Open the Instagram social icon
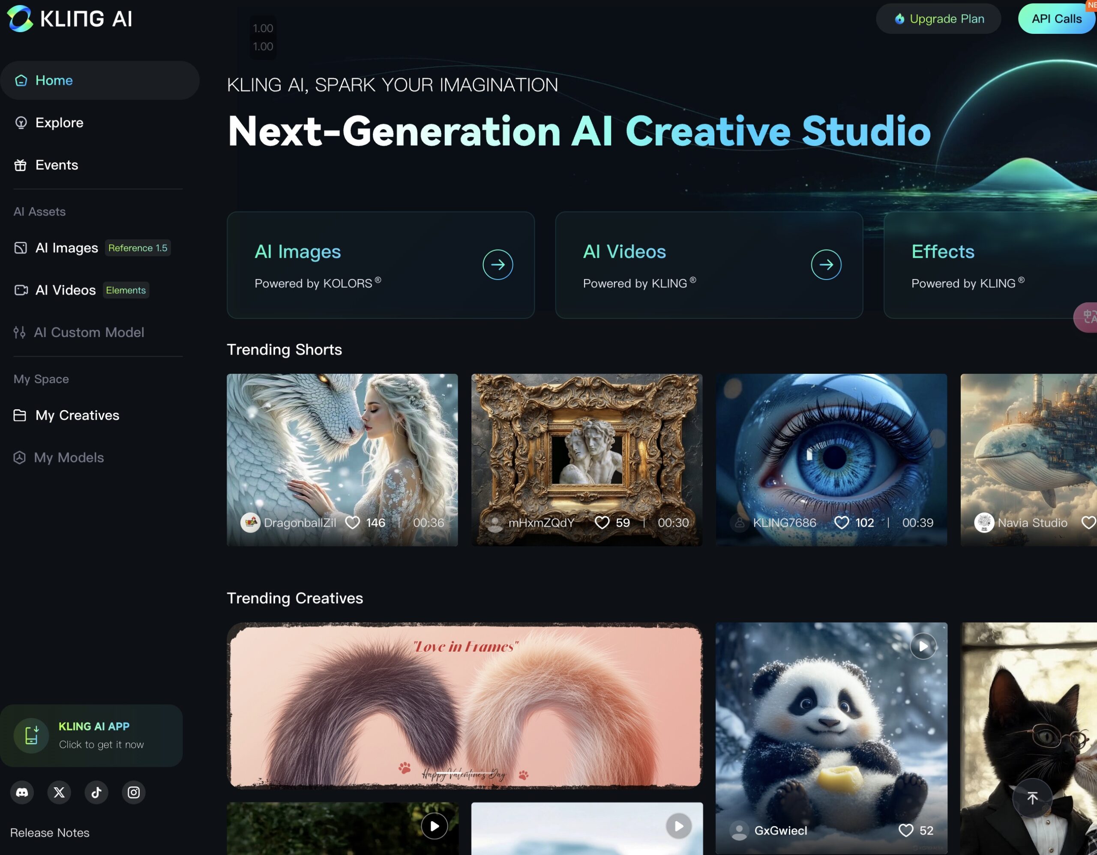The width and height of the screenshot is (1097, 855). point(134,792)
